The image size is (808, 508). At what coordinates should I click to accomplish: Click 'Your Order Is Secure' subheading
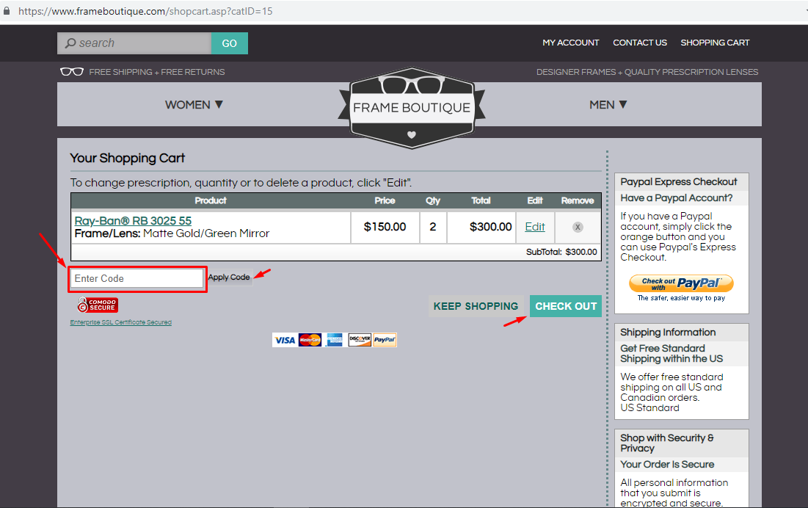click(667, 464)
